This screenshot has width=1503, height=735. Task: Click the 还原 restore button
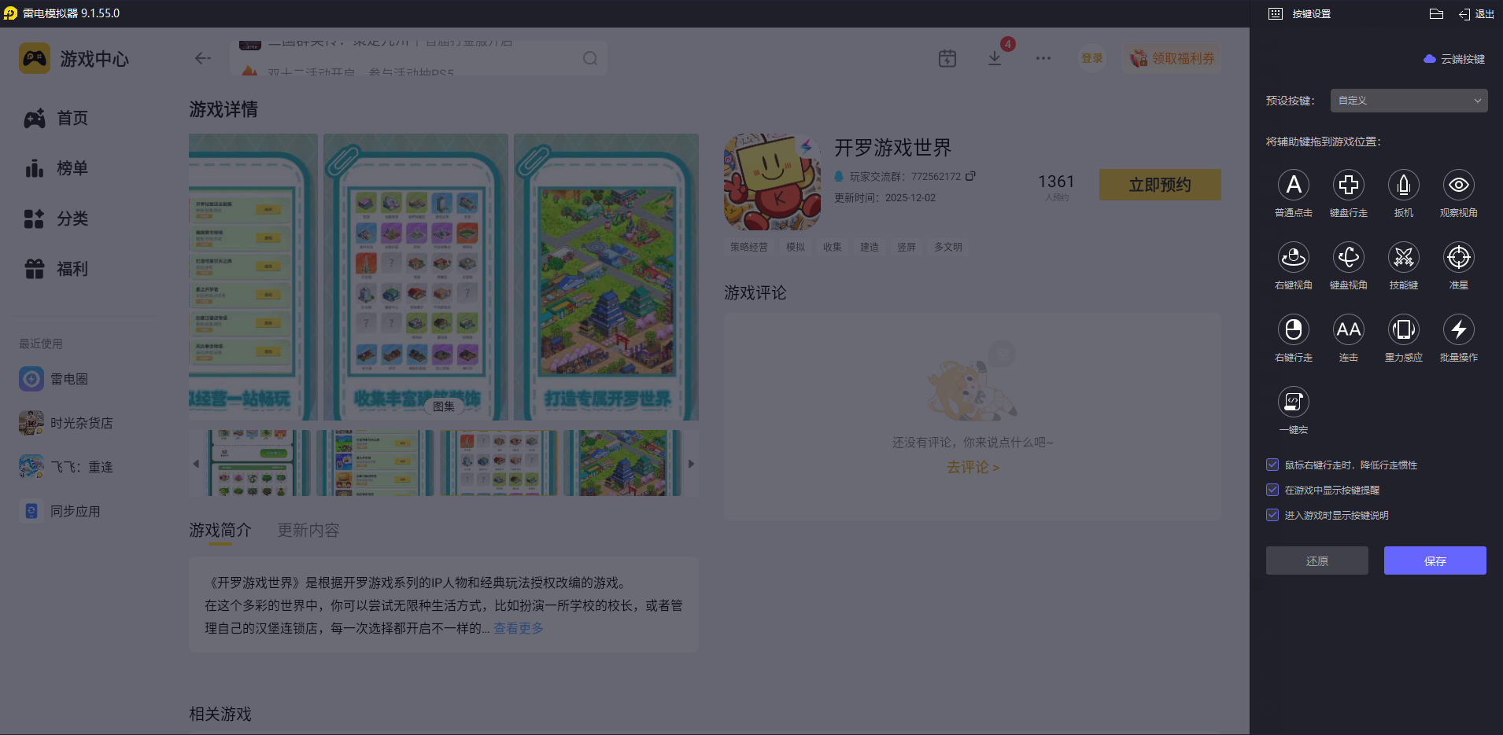tap(1317, 560)
